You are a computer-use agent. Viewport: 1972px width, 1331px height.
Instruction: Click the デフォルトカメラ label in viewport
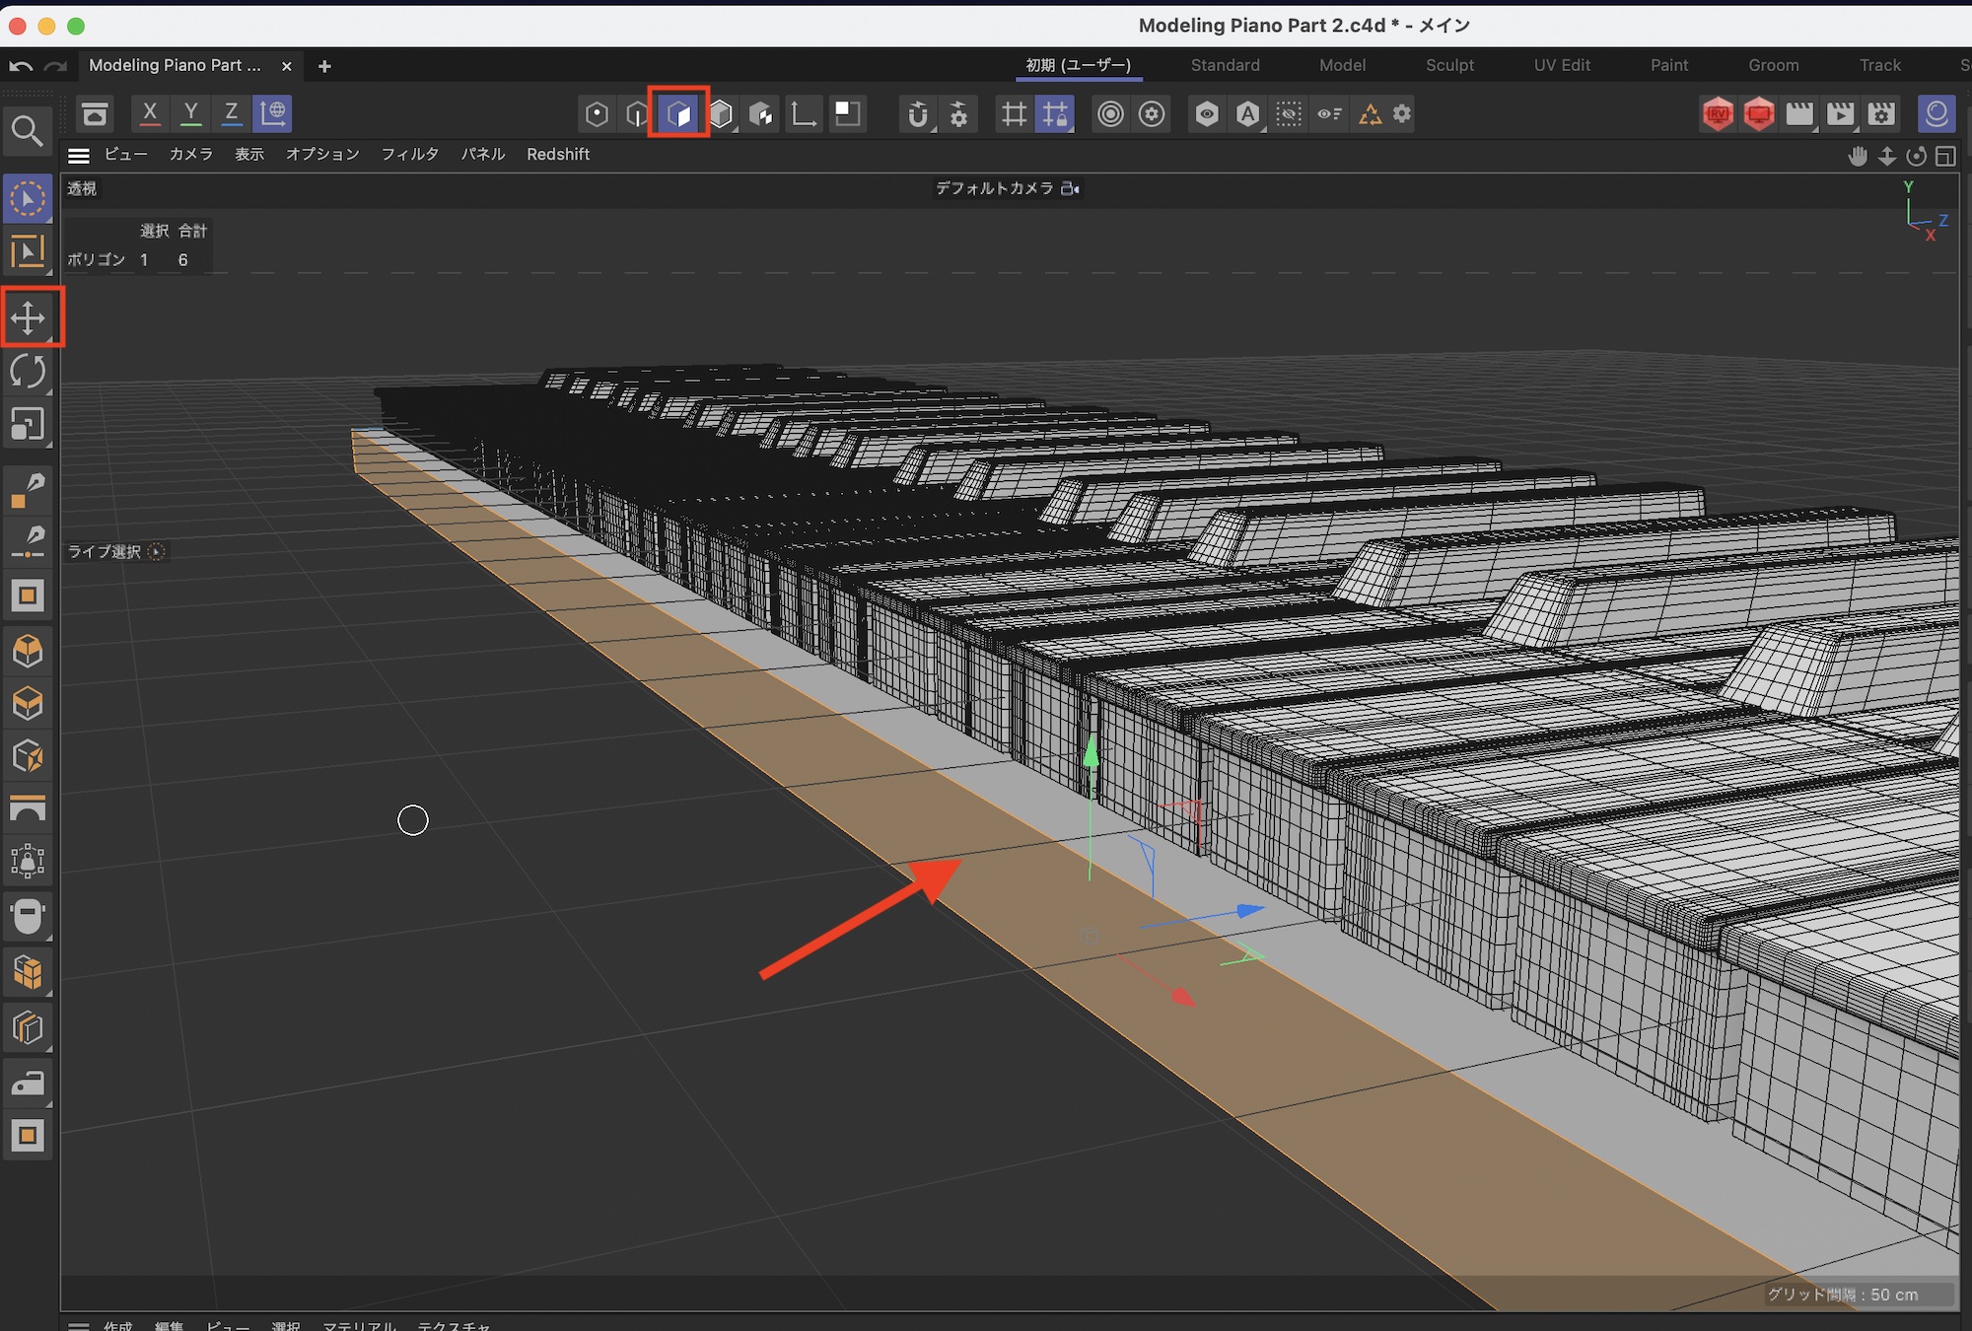pos(994,188)
